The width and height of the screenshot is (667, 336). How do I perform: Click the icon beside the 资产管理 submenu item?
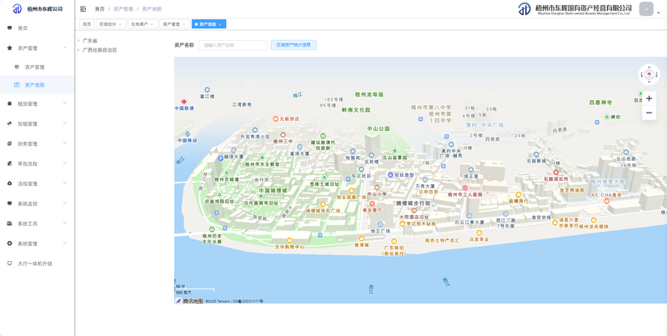pyautogui.click(x=17, y=67)
